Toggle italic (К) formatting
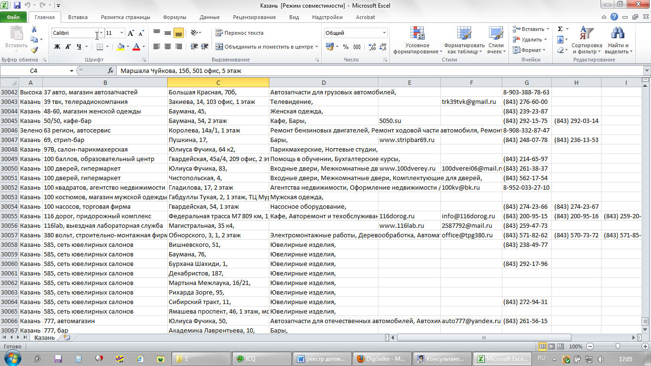 coord(68,47)
